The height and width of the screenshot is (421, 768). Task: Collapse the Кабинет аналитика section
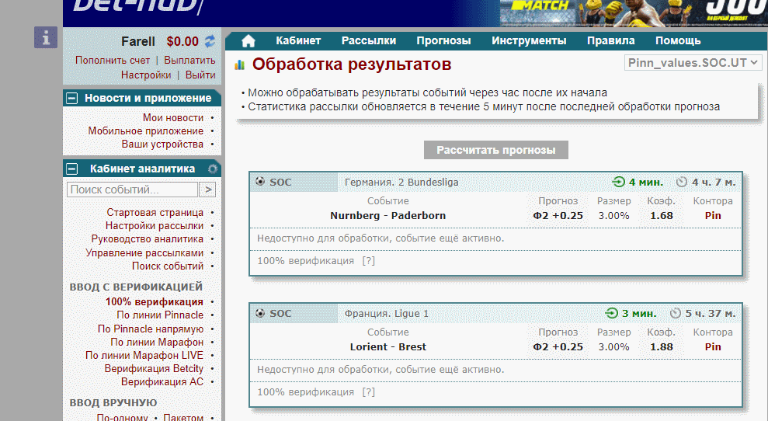point(72,169)
